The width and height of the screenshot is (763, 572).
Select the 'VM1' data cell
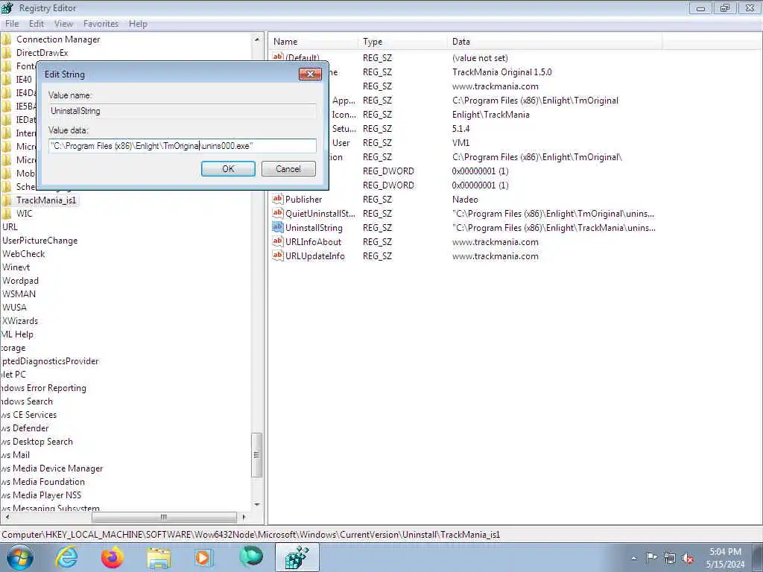click(460, 142)
